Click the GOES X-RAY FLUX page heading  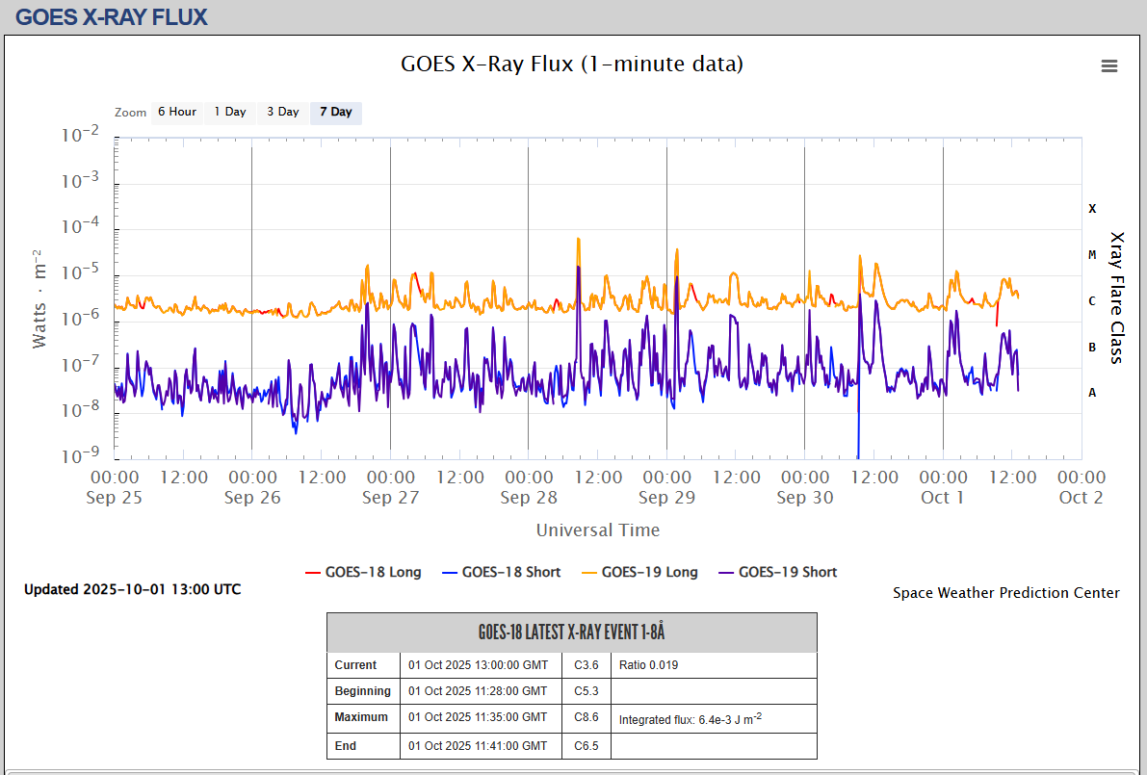pos(112,16)
